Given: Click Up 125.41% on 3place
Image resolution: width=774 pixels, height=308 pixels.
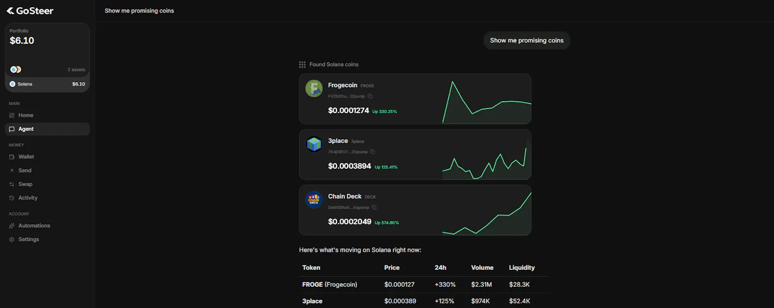Looking at the screenshot, I should [386, 167].
